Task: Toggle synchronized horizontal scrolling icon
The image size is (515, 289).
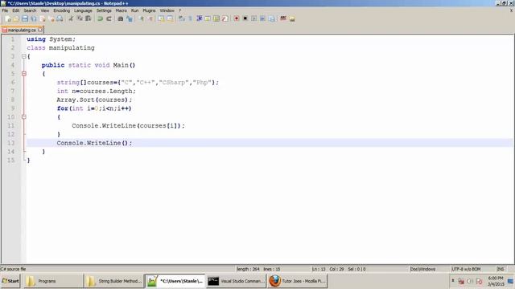Action: tap(170, 18)
